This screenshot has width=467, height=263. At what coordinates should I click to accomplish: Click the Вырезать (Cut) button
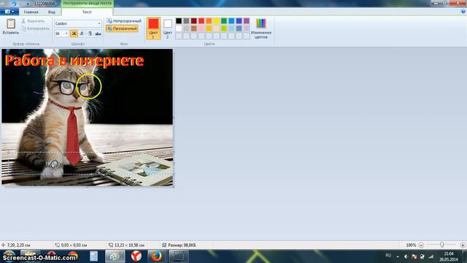click(x=33, y=21)
